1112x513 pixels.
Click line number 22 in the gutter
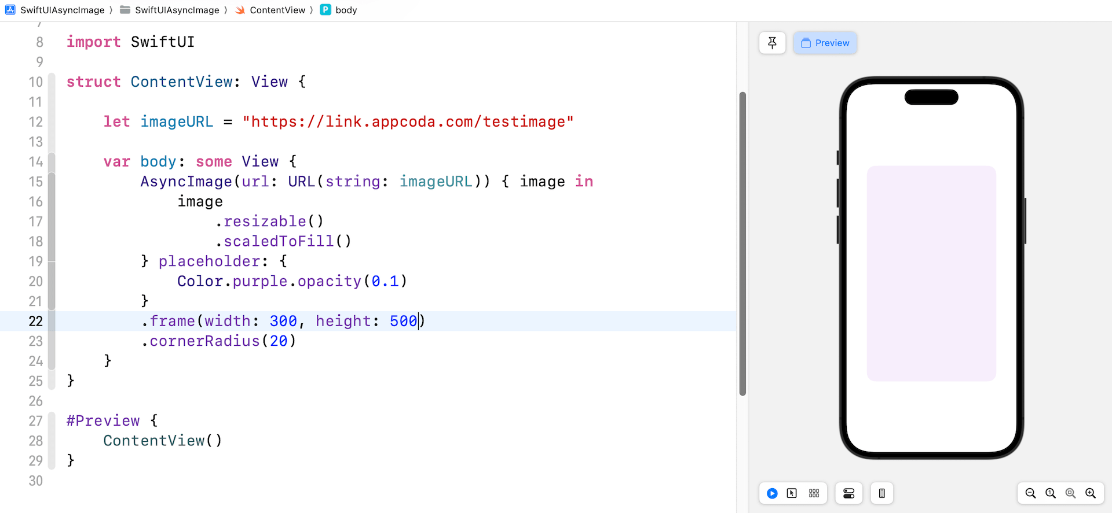pyautogui.click(x=35, y=321)
